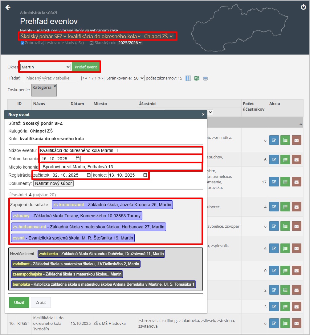Click the Uložiť button
The image size is (310, 335).
point(19,302)
